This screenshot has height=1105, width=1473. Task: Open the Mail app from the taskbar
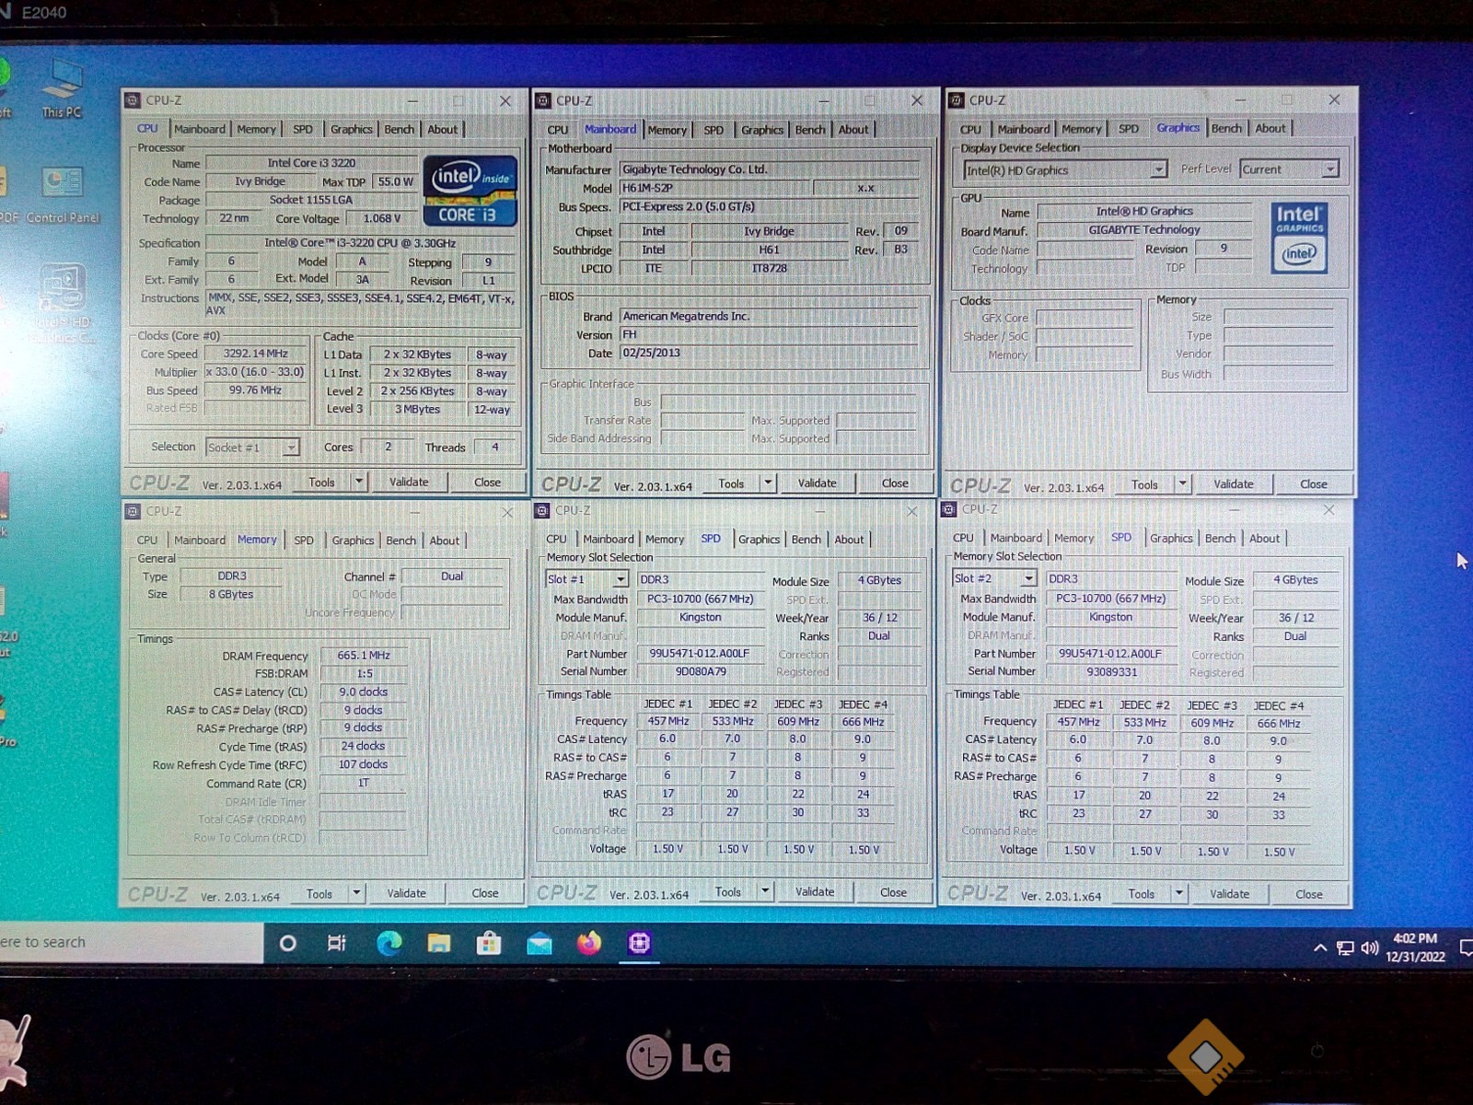(x=539, y=944)
